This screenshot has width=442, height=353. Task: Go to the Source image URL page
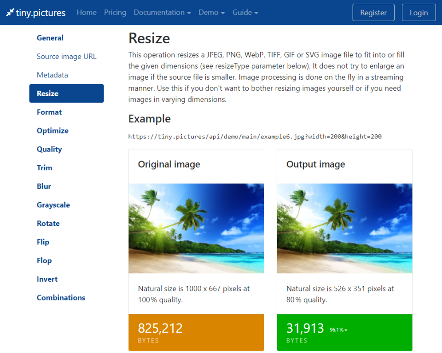(x=66, y=56)
